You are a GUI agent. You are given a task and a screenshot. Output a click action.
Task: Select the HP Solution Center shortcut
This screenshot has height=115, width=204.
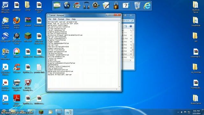pos(17,38)
